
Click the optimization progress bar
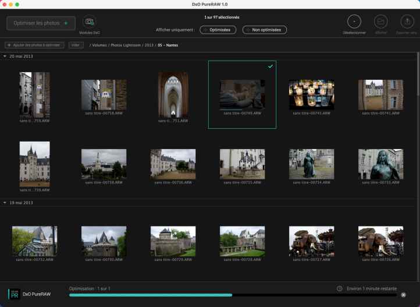(233, 295)
